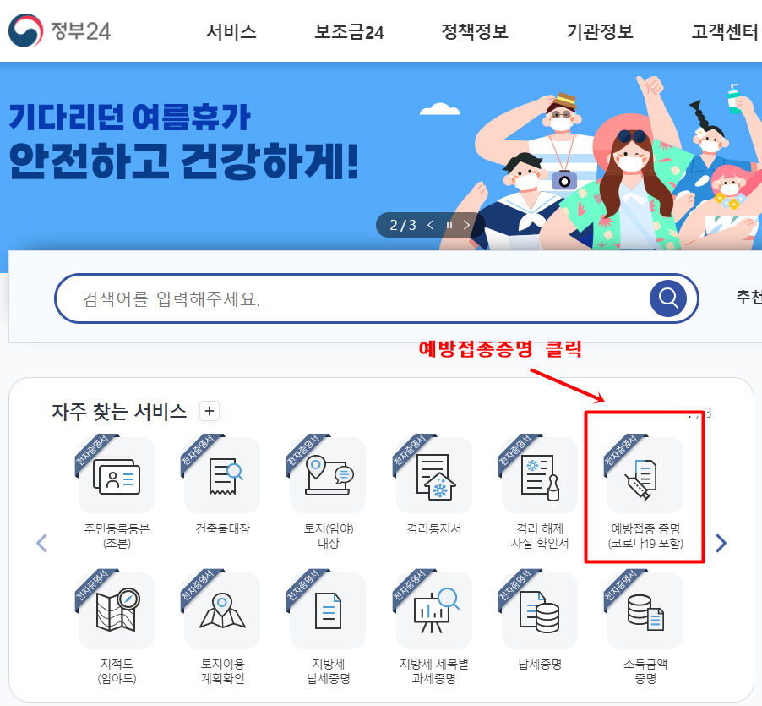Click the search keyword input field
The height and width of the screenshot is (706, 762).
tap(360, 298)
